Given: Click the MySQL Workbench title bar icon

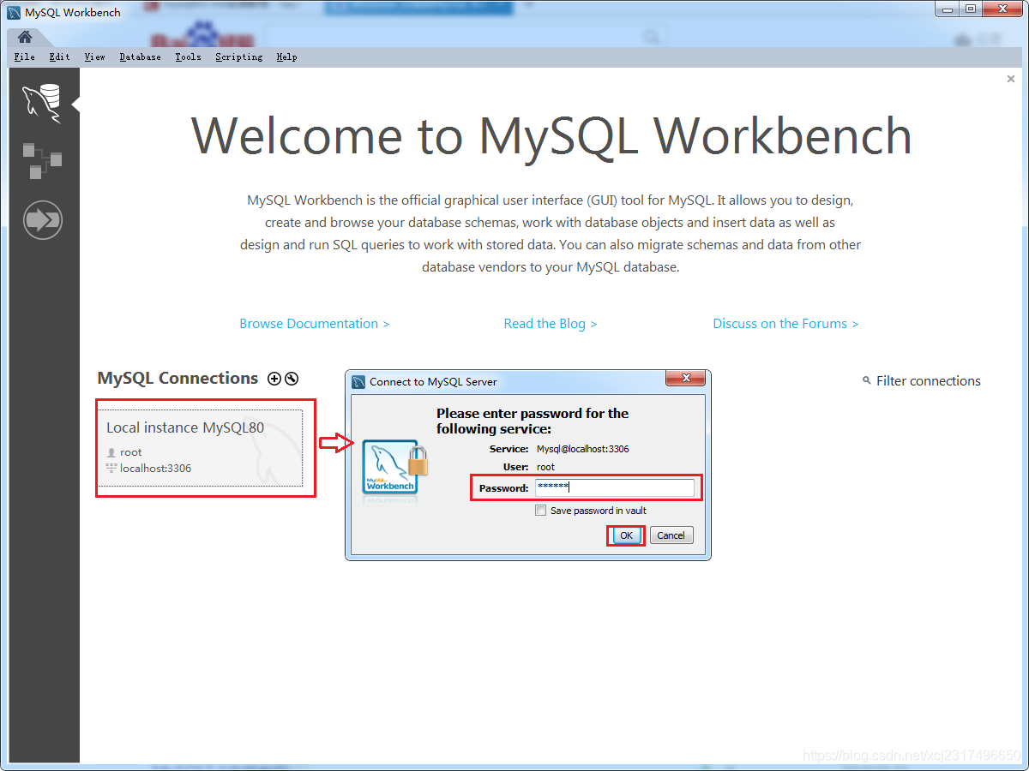Looking at the screenshot, I should point(14,13).
